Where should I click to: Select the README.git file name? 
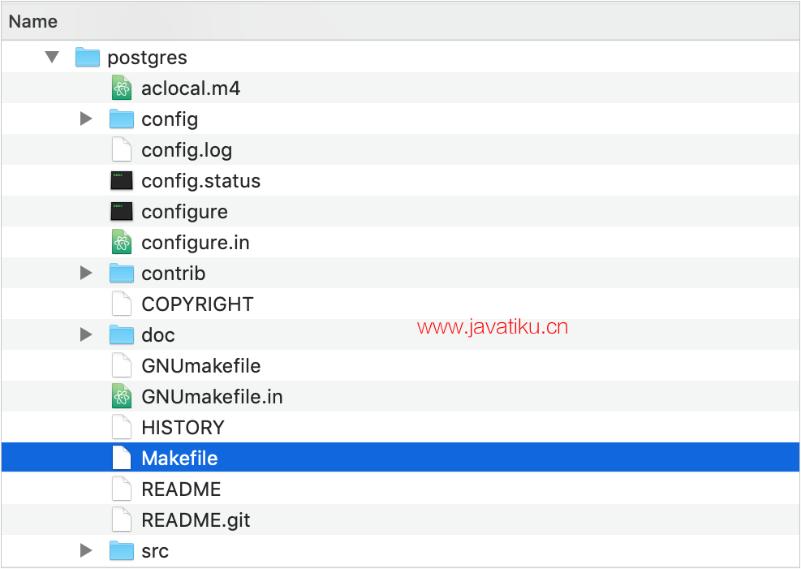(x=196, y=520)
